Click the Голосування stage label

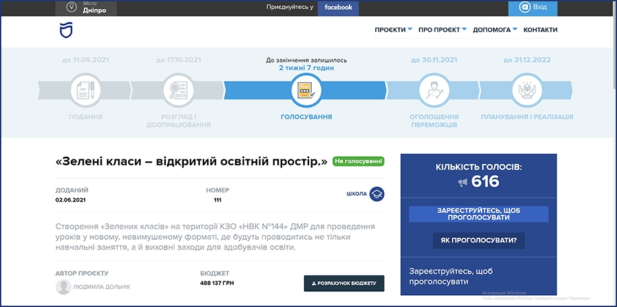click(306, 117)
